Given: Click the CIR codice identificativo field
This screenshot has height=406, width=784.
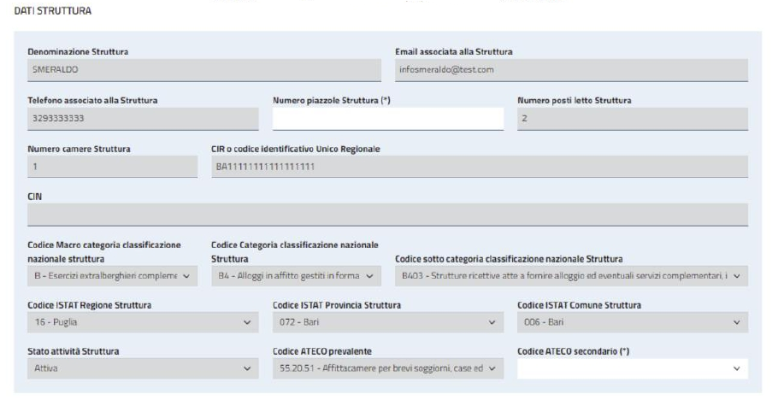Looking at the screenshot, I should pos(480,167).
